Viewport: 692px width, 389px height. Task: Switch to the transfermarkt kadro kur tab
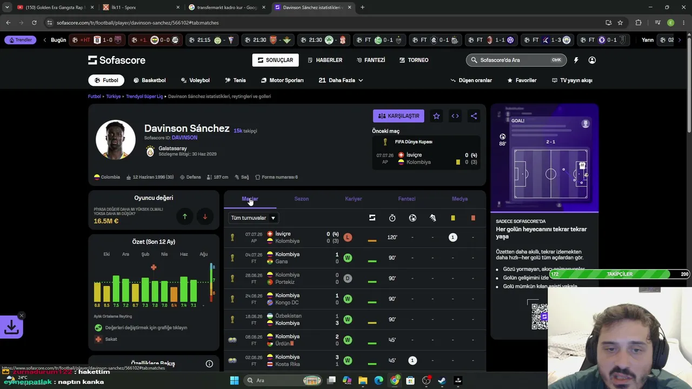225,8
